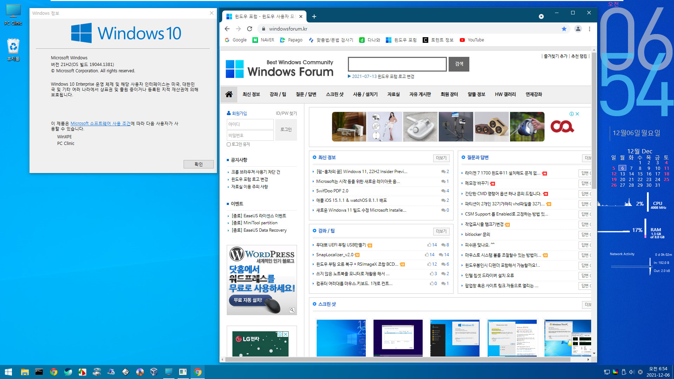This screenshot has height=379, width=674.
Task: Open 크롬 브라우저 사용기 차단 건 notice
Action: tap(256, 172)
